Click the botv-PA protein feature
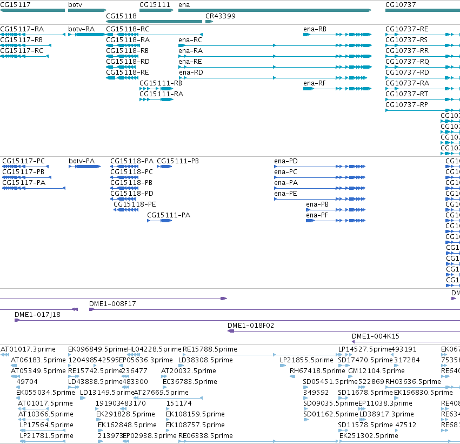460x444 pixels. (85, 167)
